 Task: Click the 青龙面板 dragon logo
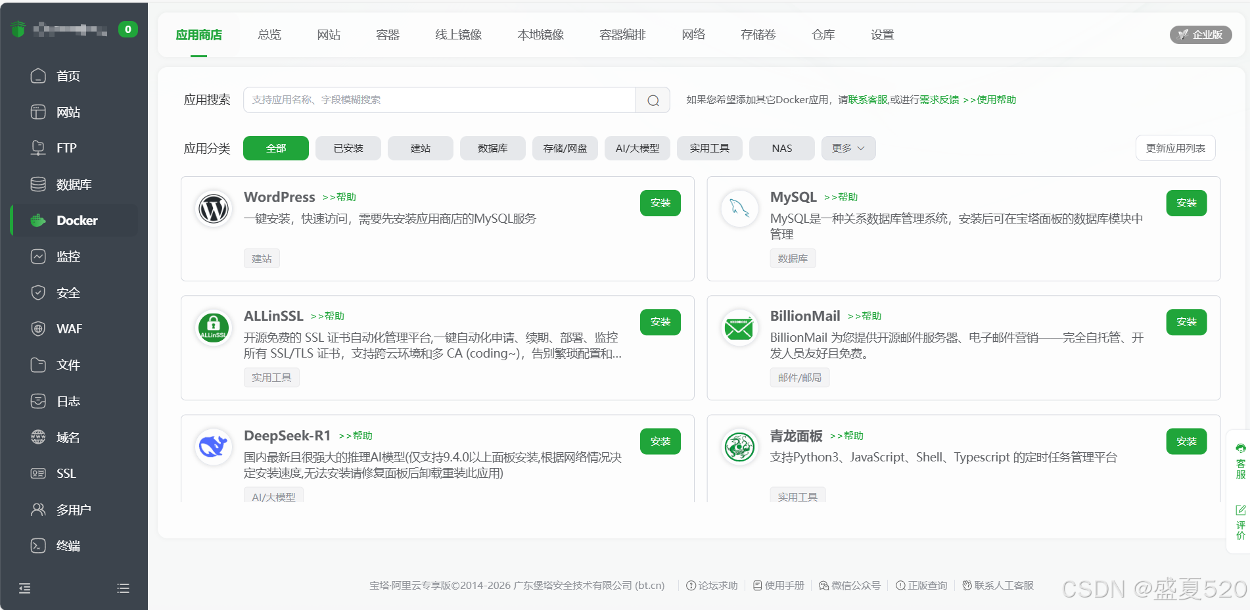point(739,447)
